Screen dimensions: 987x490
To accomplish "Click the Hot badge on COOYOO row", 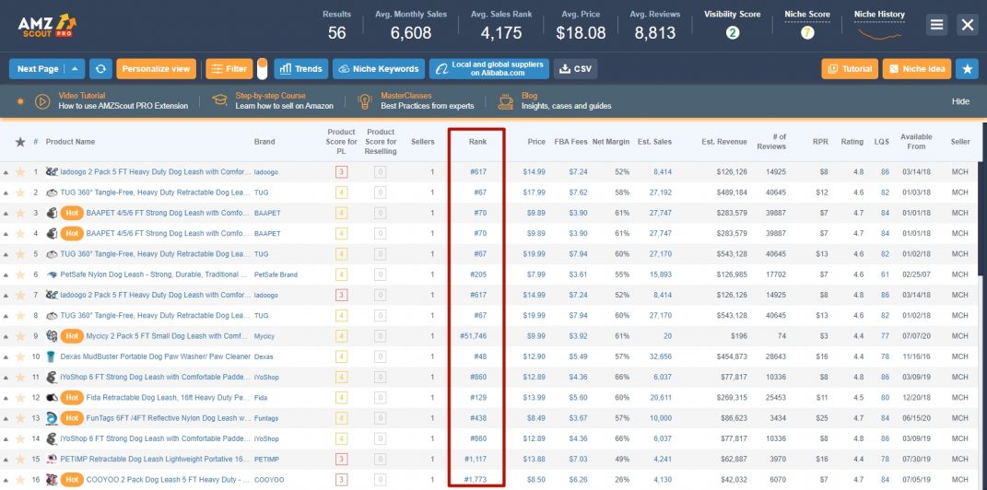I will click(x=71, y=480).
